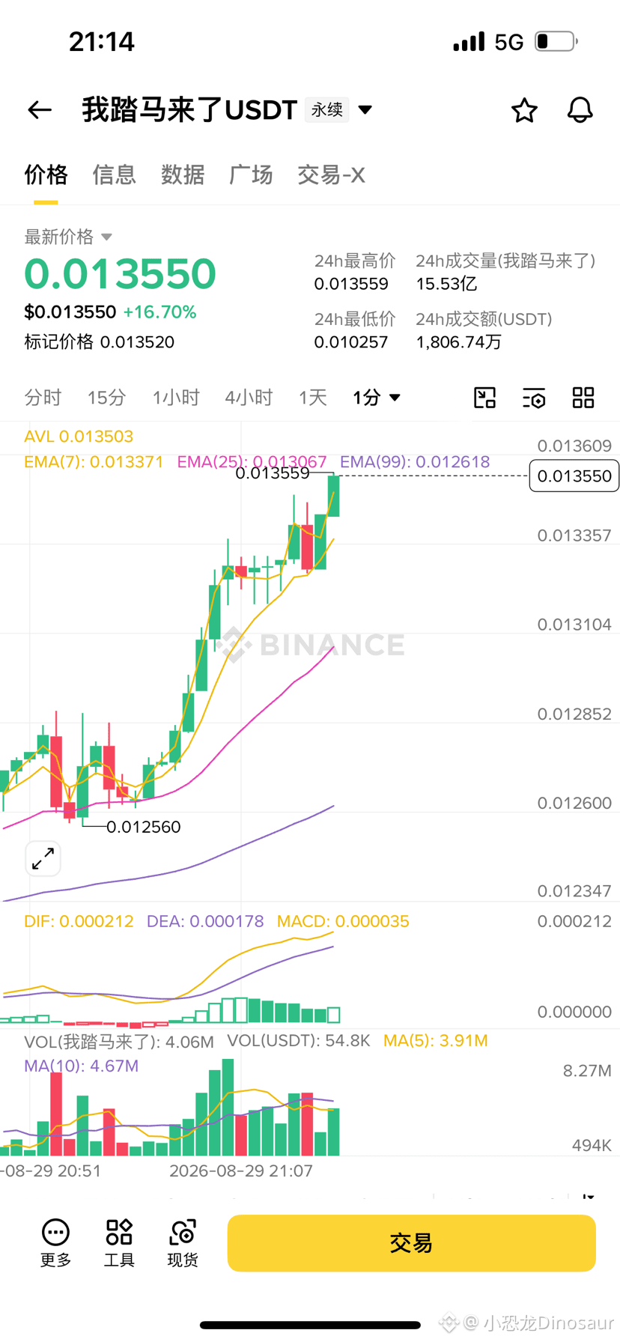
Task: Switch to the 交易-X tab
Action: [x=331, y=174]
